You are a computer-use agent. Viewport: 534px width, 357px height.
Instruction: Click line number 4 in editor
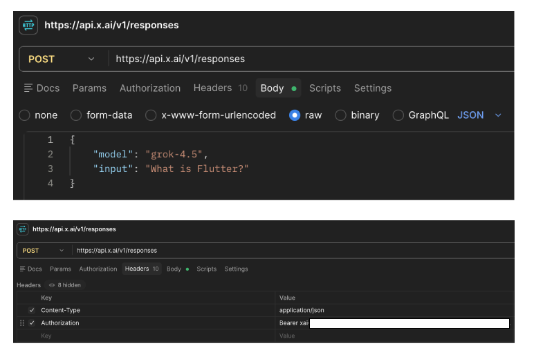[50, 183]
